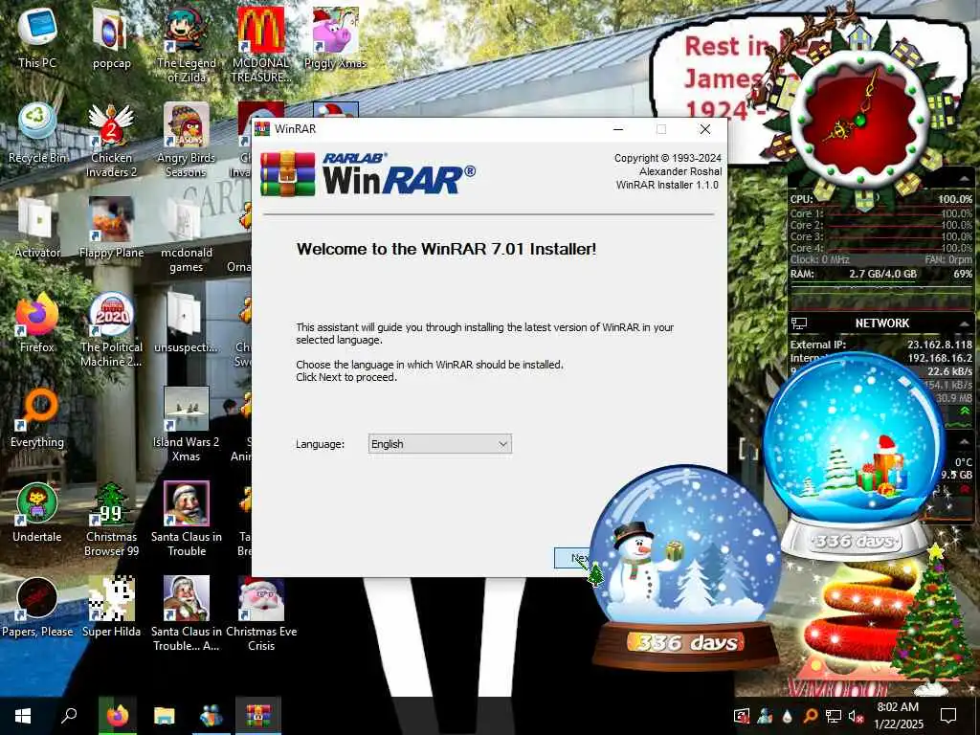Click the RAM usage reading 2.7 GB/4.0 GB

882,274
